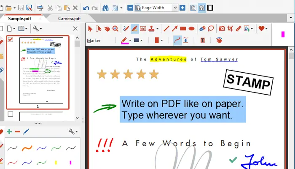295x169 pixels.
Task: Pick the orange pen favorite
Action: 27,148
